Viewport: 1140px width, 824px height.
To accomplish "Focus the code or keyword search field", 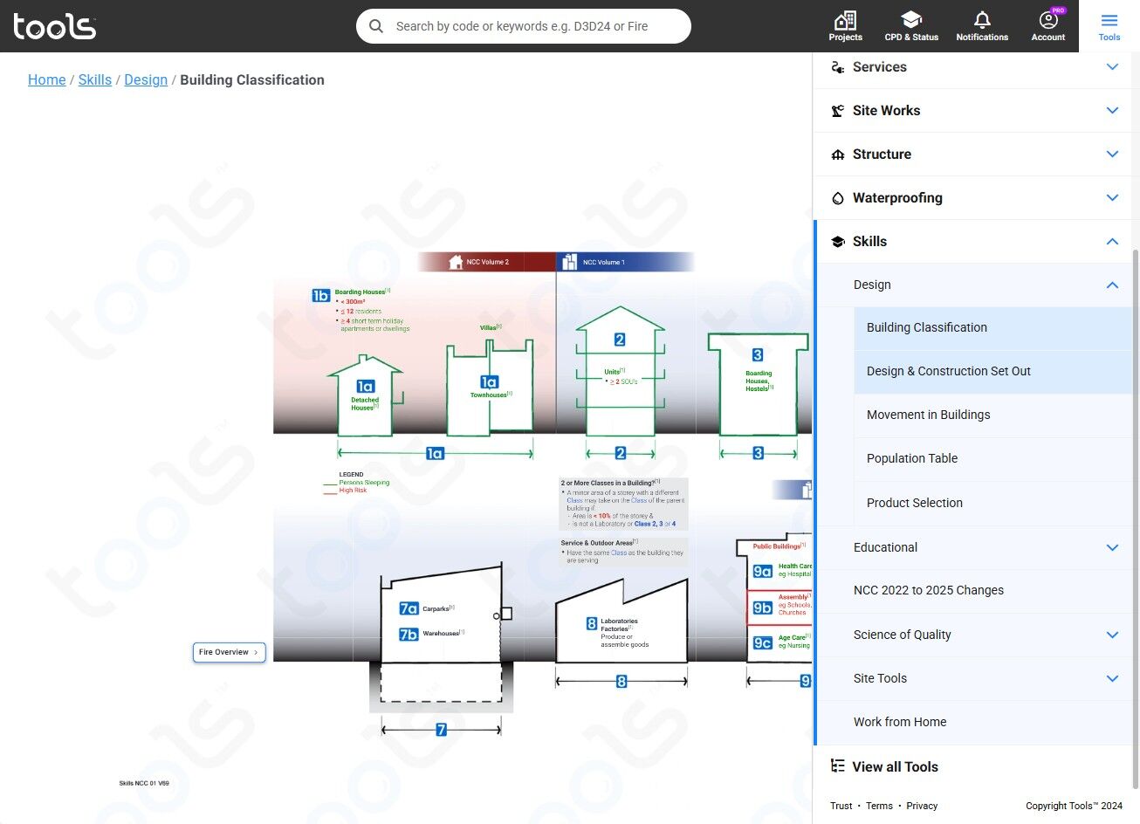I will tap(524, 26).
